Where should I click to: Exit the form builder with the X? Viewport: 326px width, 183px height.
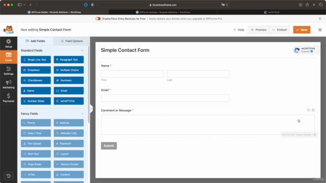point(320,30)
